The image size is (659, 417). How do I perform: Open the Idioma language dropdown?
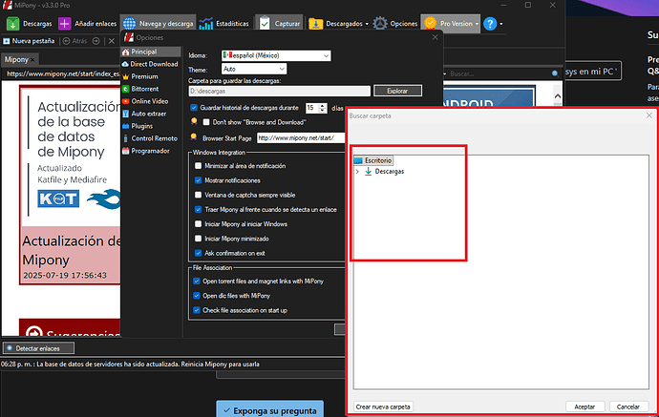275,56
